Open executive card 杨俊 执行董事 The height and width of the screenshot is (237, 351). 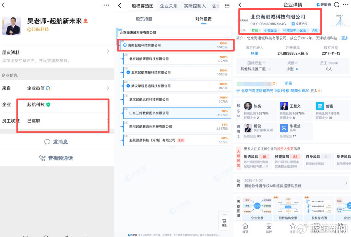click(x=260, y=131)
